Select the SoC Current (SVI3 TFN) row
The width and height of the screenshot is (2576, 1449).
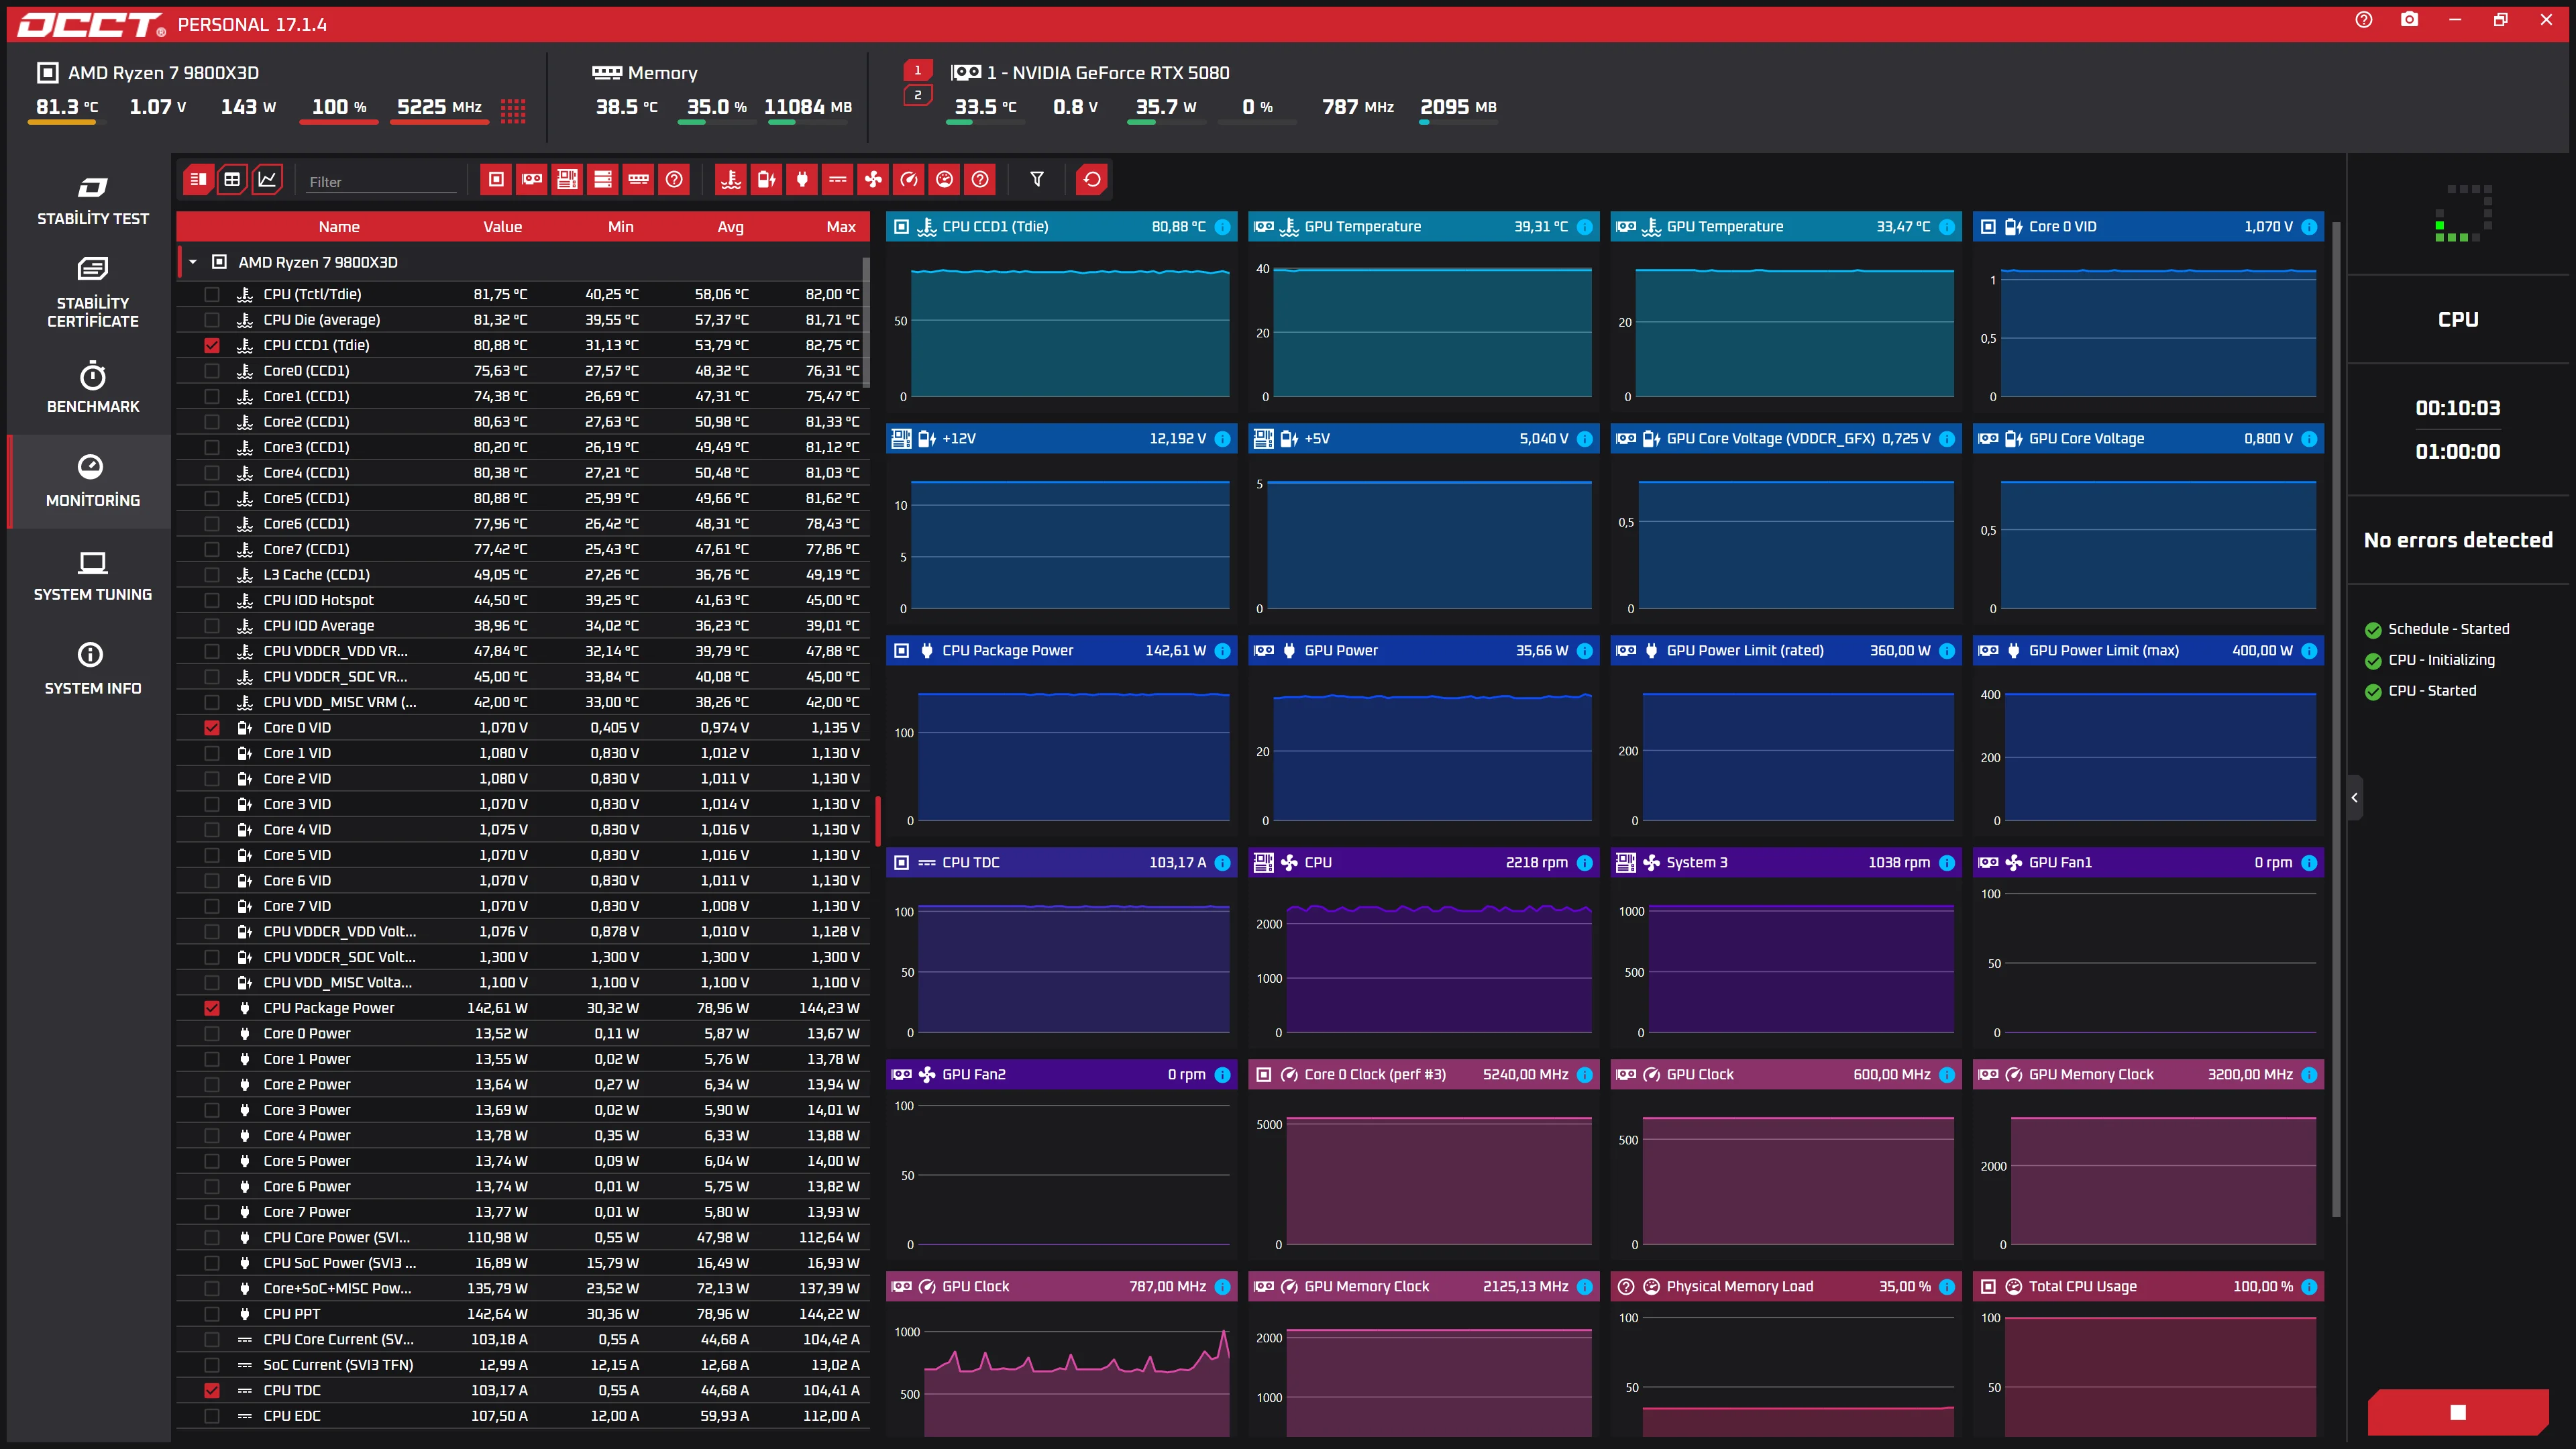[x=522, y=1365]
